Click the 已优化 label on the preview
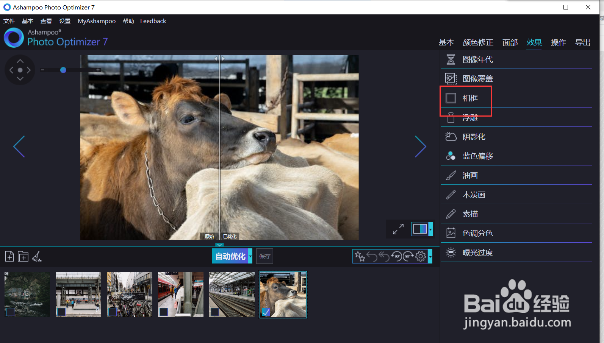The image size is (604, 343). (230, 236)
